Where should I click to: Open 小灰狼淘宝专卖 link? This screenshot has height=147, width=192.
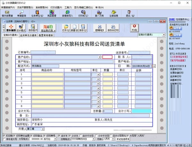(x=179, y=57)
